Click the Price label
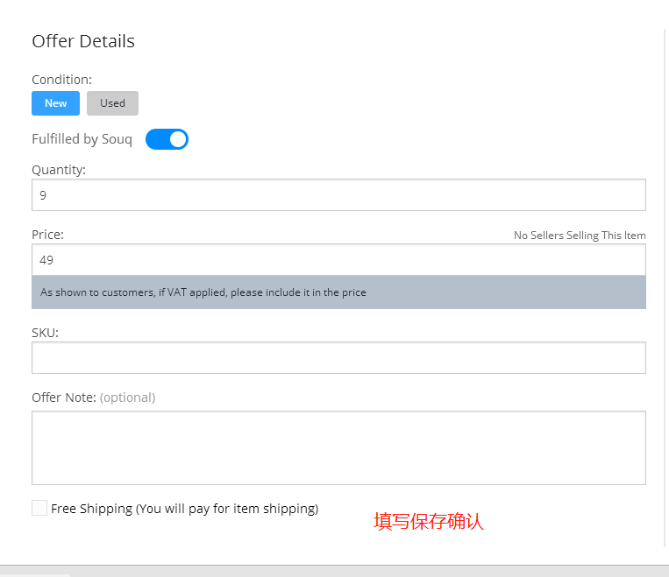Screen dimensions: 669x577 click(47, 235)
